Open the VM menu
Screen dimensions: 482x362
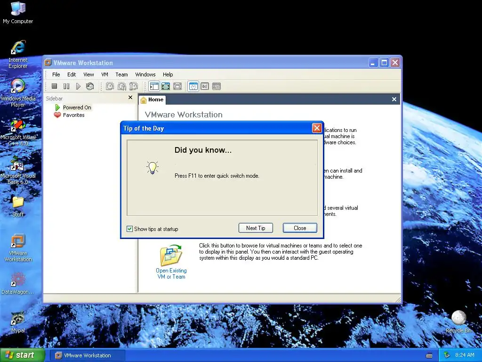tap(104, 74)
